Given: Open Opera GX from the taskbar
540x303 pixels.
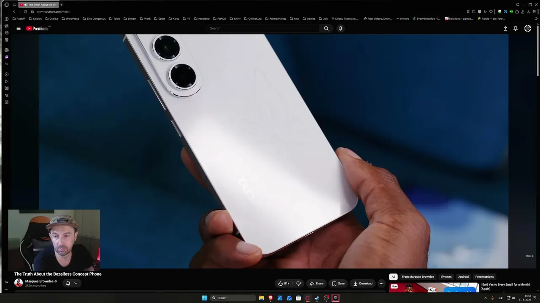Looking at the screenshot, I should pos(308,298).
